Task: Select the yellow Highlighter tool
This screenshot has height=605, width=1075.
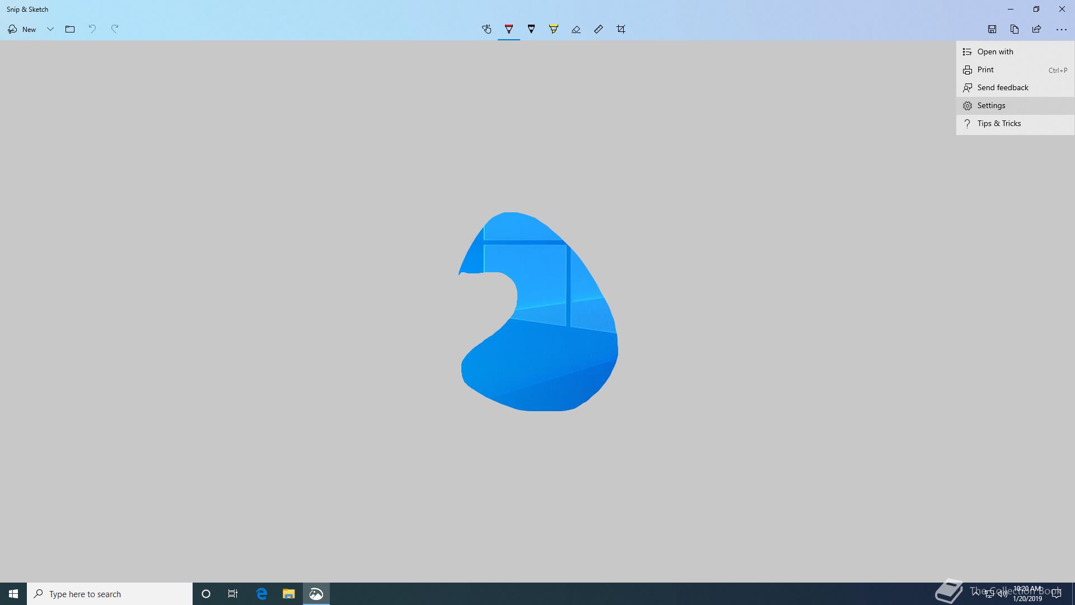Action: pos(554,29)
